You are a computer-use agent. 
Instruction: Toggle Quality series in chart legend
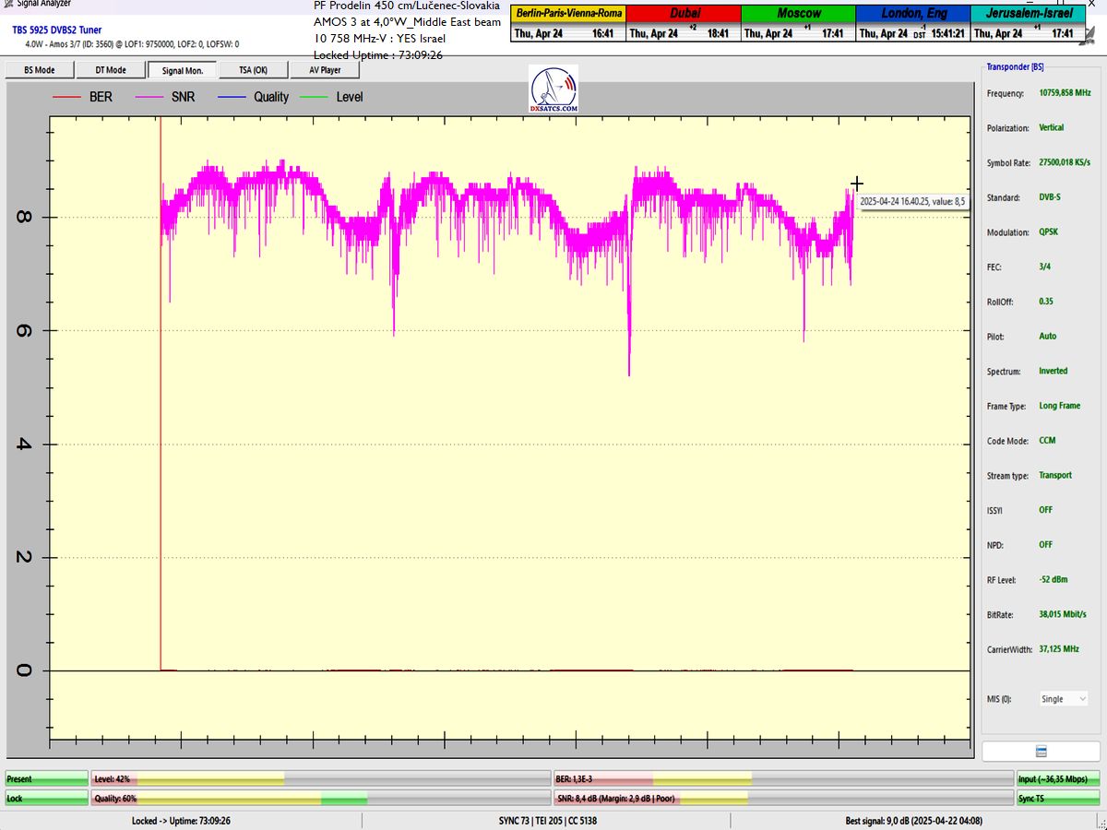(x=256, y=97)
